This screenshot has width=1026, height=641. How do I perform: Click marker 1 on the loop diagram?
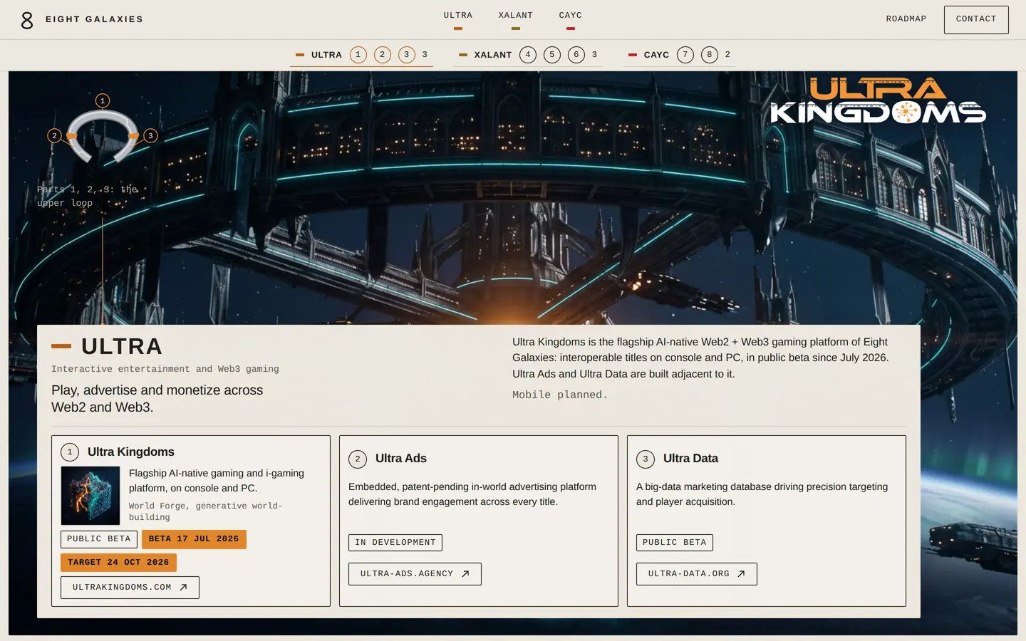click(x=103, y=101)
